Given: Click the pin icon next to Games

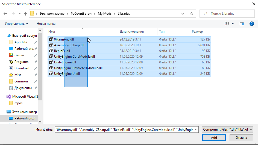Looking at the screenshot, I should (x=36, y=55).
